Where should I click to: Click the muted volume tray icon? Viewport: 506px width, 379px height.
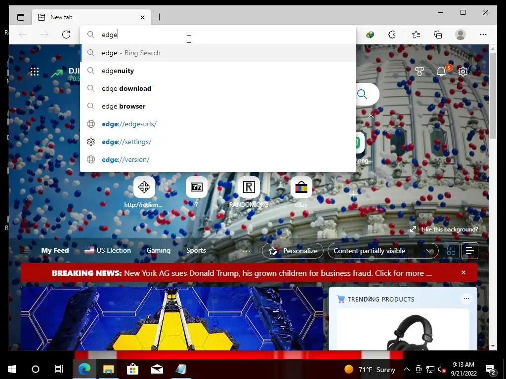(442, 369)
